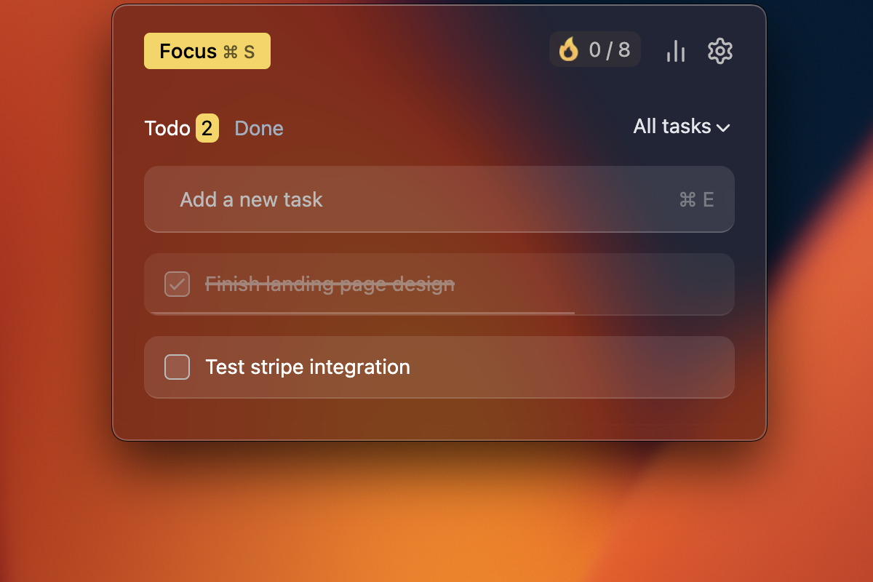The image size is (873, 582).
Task: Open the All tasks filter dropdown
Action: [x=679, y=127]
